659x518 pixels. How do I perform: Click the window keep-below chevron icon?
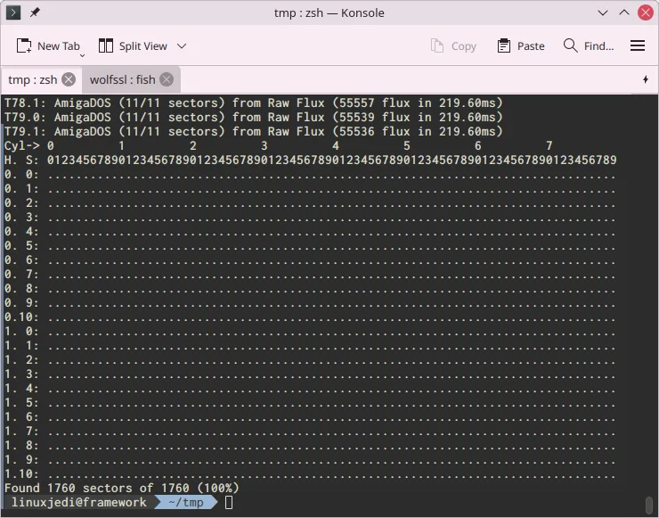pos(603,12)
